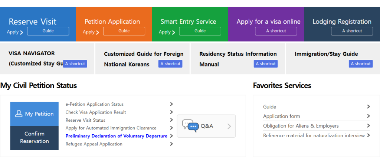Open Preliminary Declaration of Voluntary Departure
The height and width of the screenshot is (164, 380).
116,136
